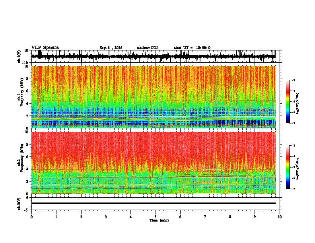Click the ch.1 voltage waveform strip
The width and height of the screenshot is (315, 243).
(x=154, y=56)
